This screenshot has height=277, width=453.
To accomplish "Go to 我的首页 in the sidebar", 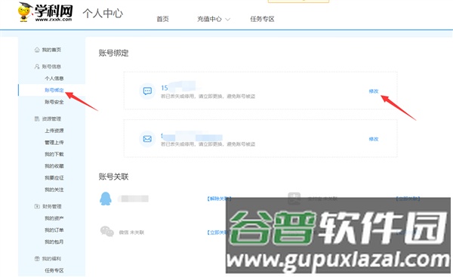I will [x=51, y=50].
